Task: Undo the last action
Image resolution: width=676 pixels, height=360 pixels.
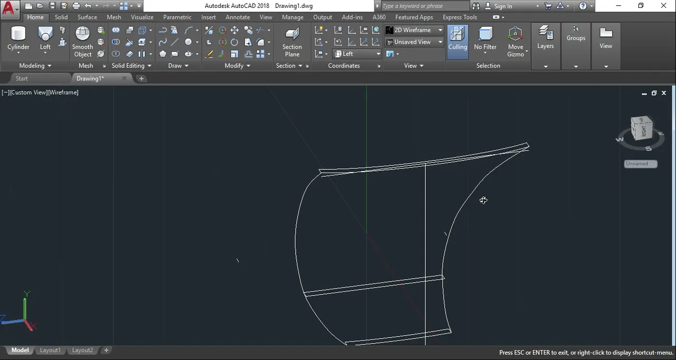Action: click(88, 6)
